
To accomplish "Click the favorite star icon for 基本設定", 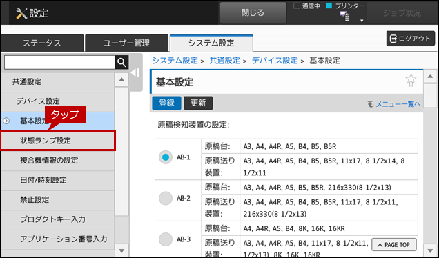I will (411, 80).
